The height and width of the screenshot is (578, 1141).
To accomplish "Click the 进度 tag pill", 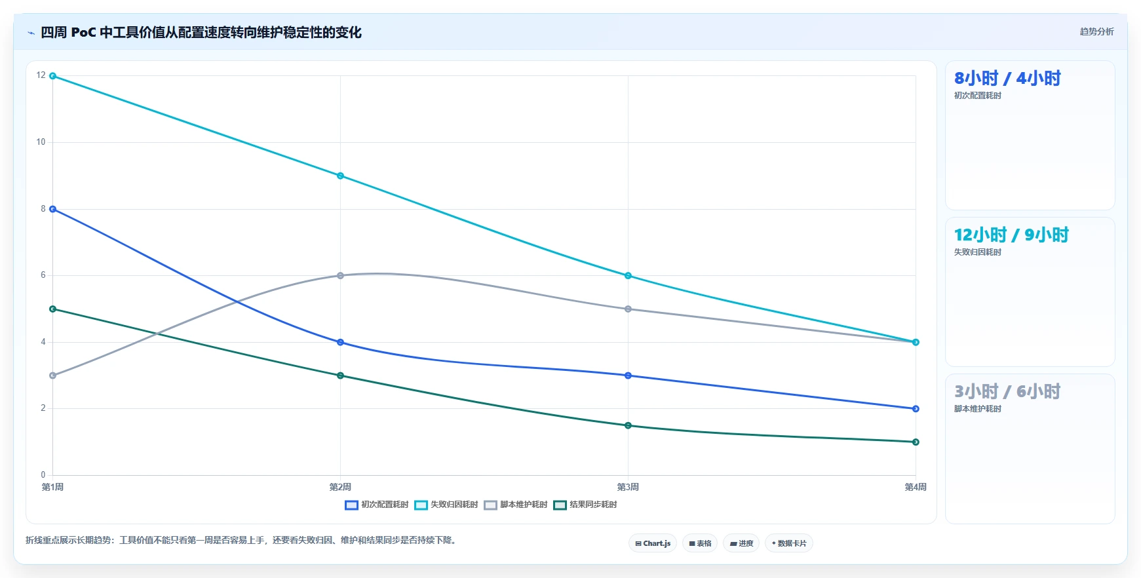I will [741, 543].
